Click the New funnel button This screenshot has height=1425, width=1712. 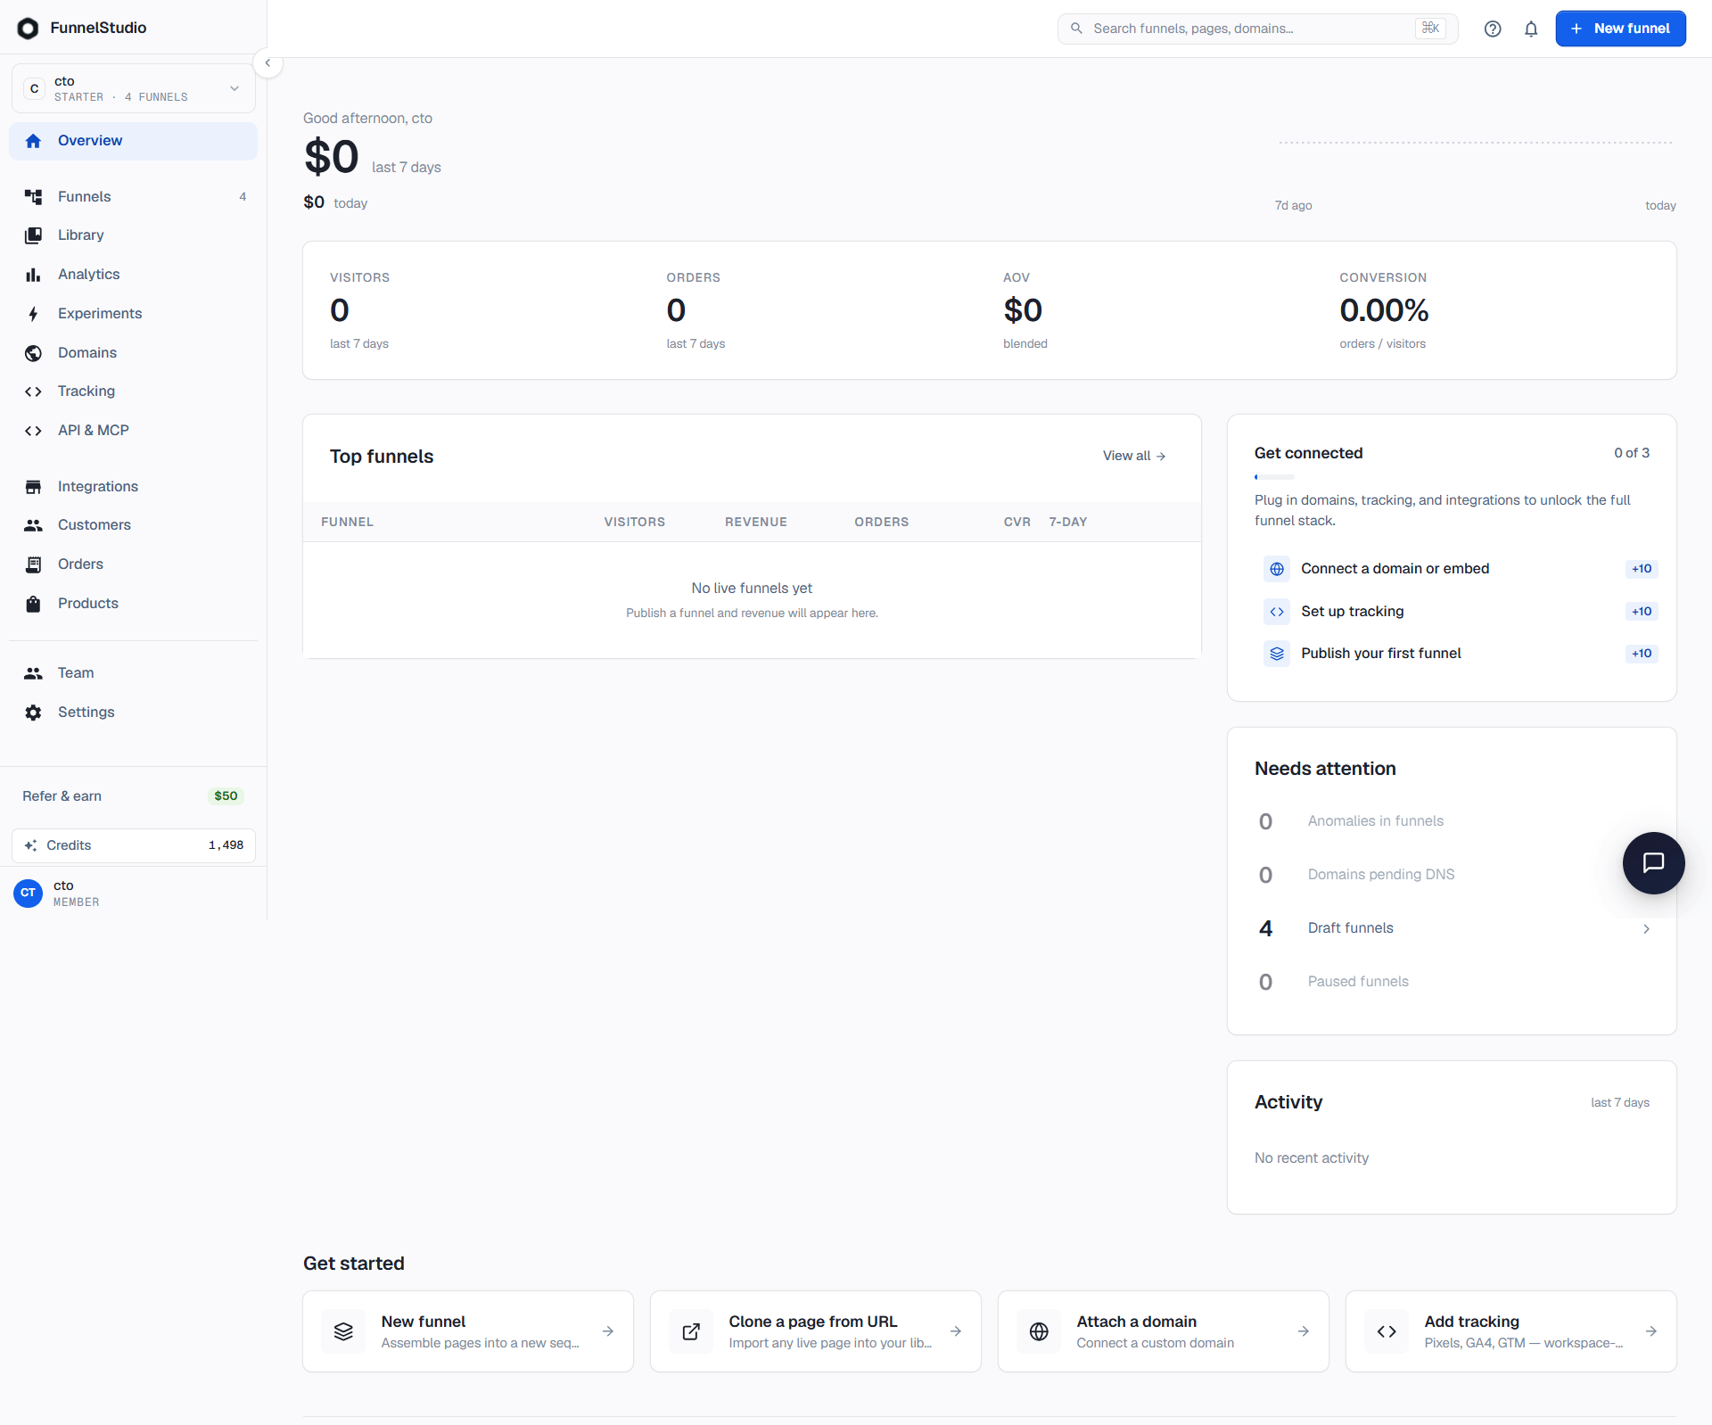pyautogui.click(x=1620, y=29)
